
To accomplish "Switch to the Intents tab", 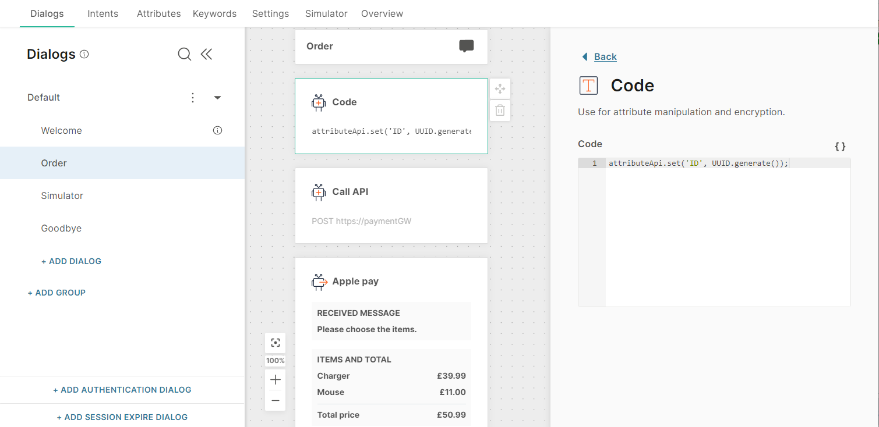I will (x=103, y=13).
